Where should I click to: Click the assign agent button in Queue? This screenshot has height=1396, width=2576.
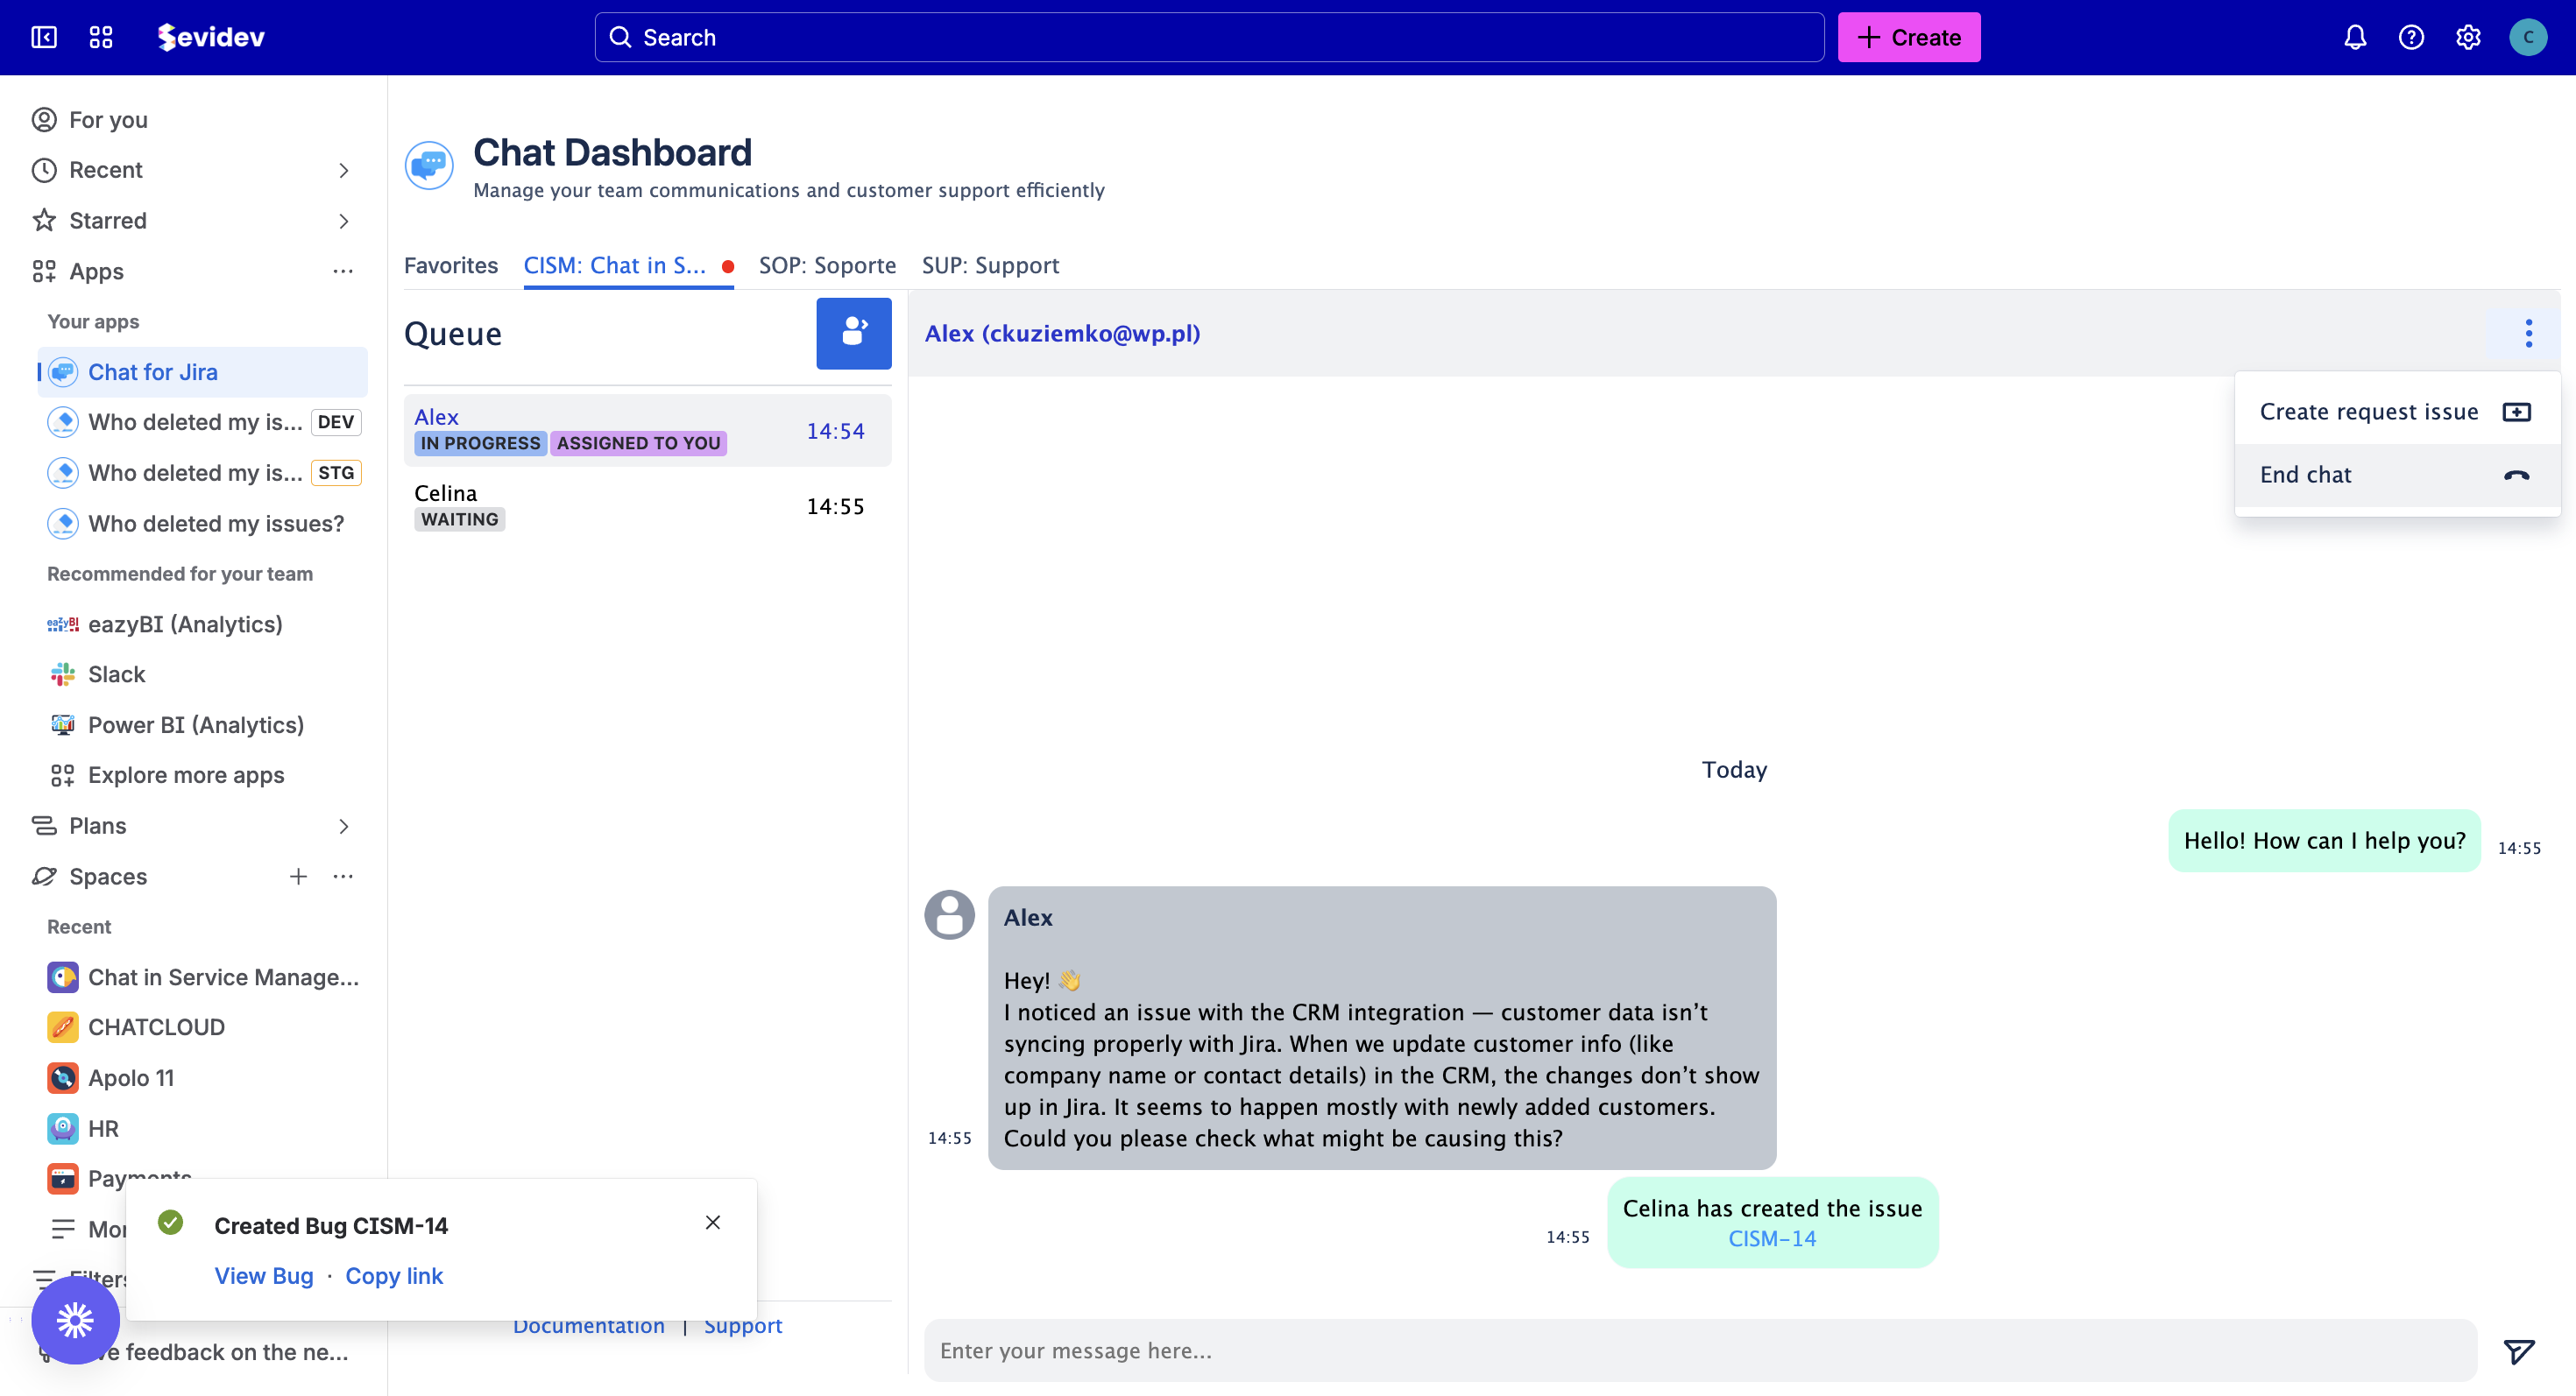pos(853,333)
